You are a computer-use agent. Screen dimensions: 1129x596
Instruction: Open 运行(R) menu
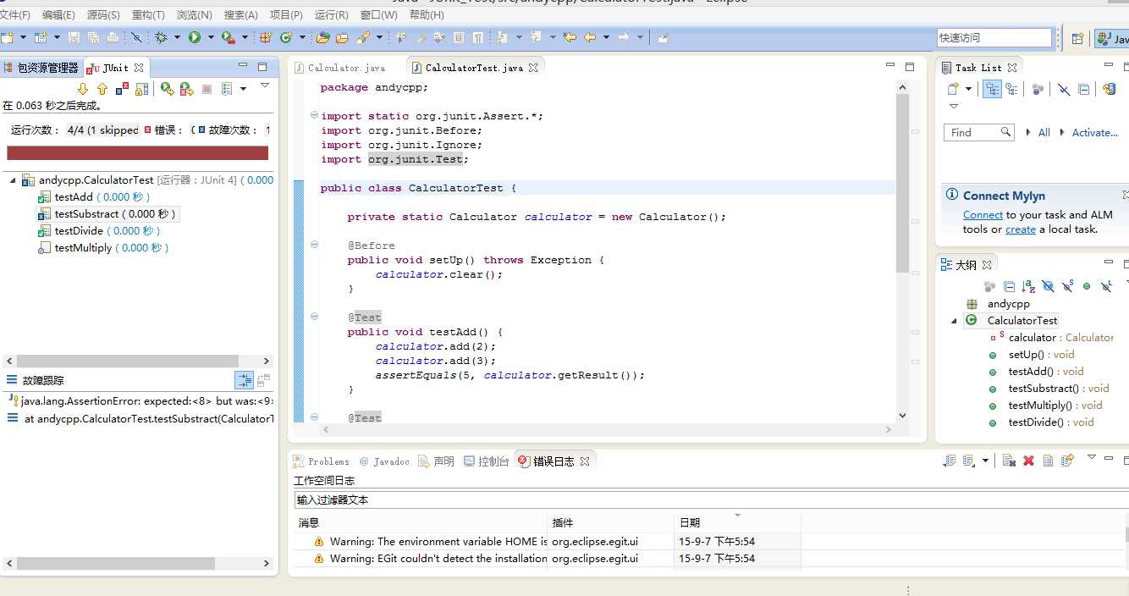331,15
